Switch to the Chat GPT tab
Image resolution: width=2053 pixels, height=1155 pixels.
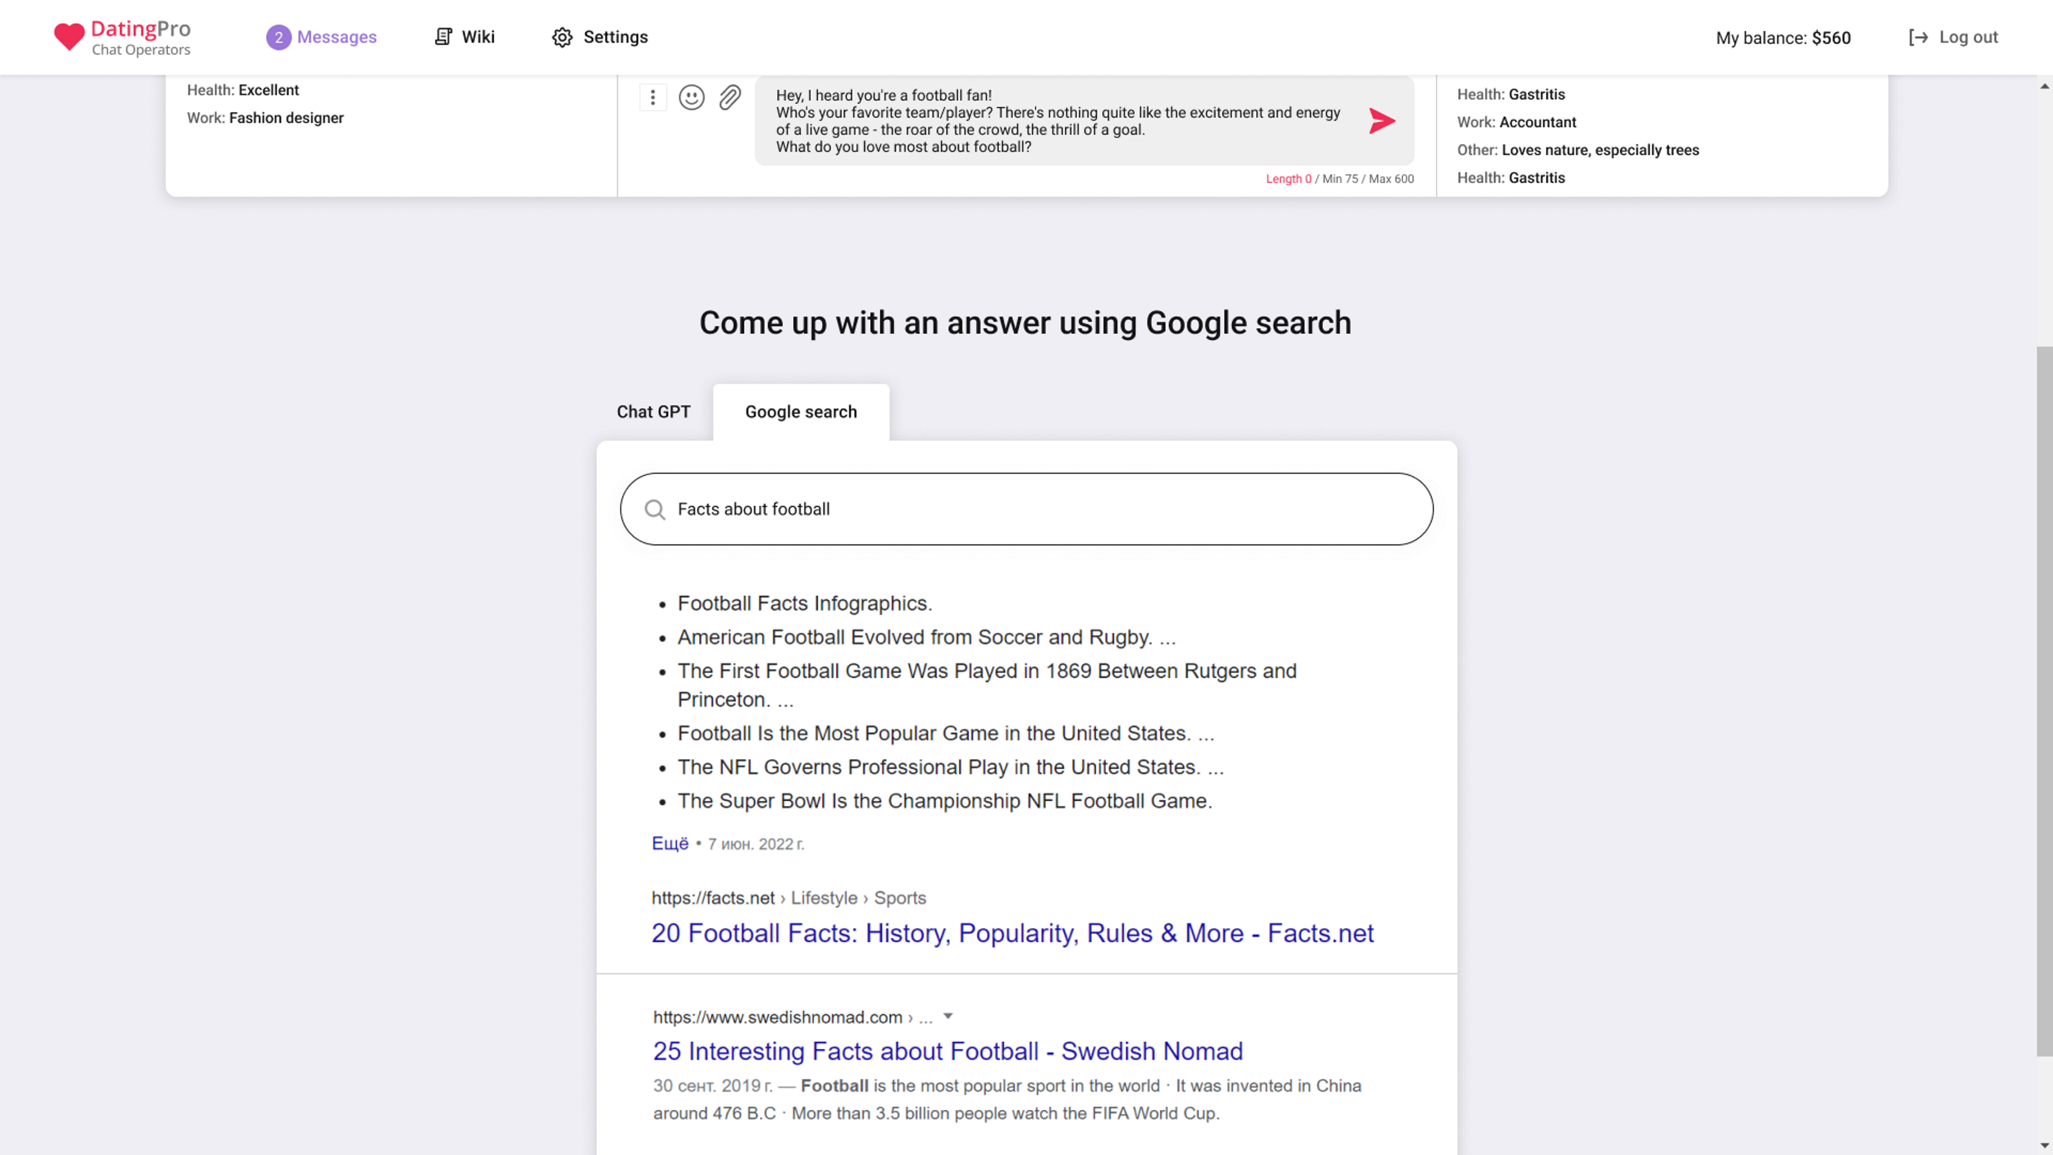[654, 412]
